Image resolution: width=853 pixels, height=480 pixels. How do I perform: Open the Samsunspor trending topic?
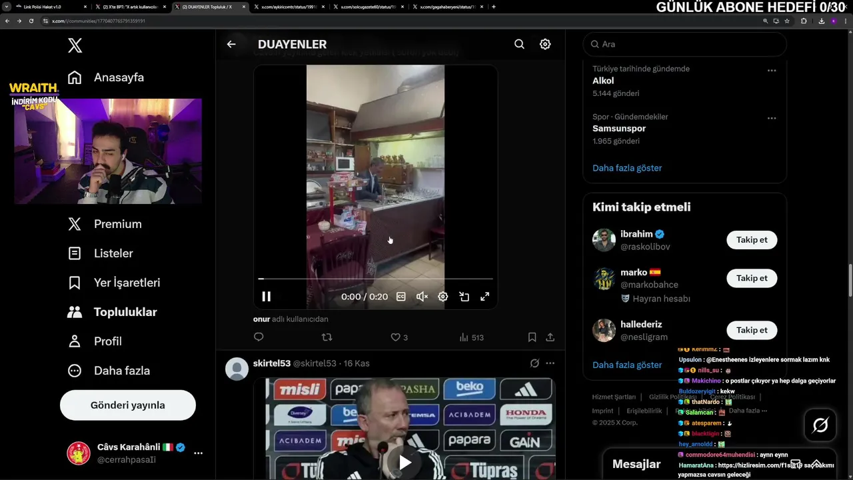pos(619,129)
